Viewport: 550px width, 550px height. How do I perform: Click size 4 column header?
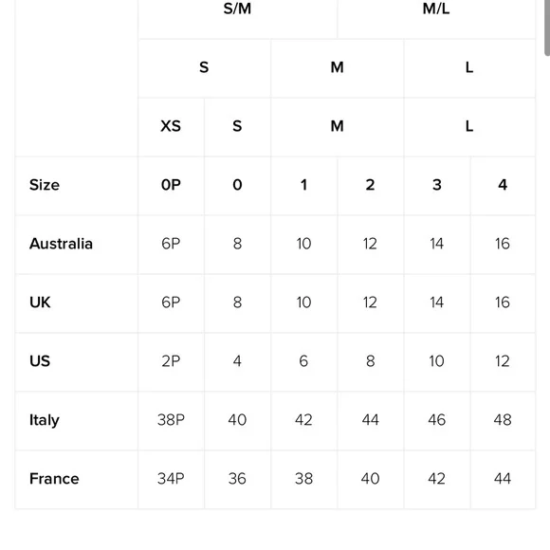click(503, 185)
